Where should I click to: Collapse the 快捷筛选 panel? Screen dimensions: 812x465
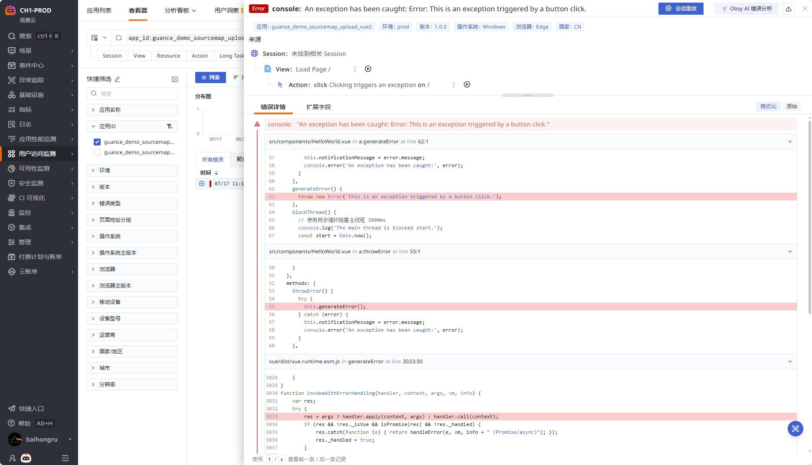(x=175, y=79)
